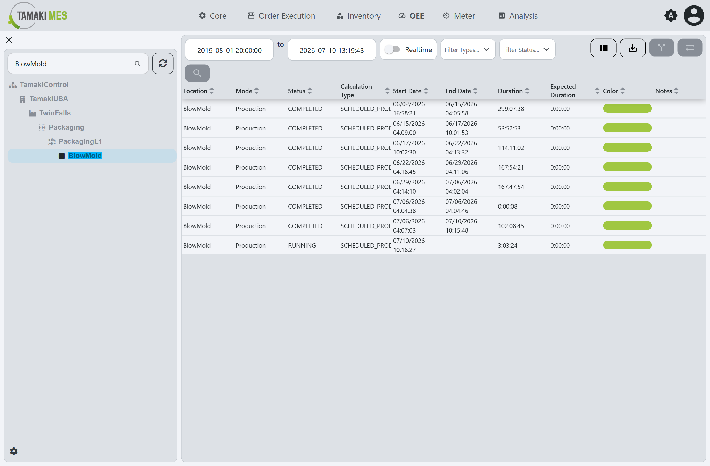
Task: Sort by Status column arrows
Action: pyautogui.click(x=310, y=91)
